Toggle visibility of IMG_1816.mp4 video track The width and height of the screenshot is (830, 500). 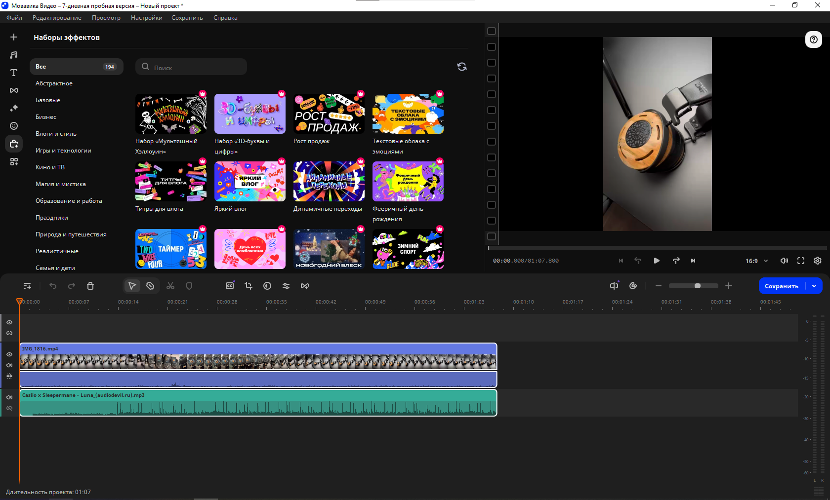(x=9, y=354)
